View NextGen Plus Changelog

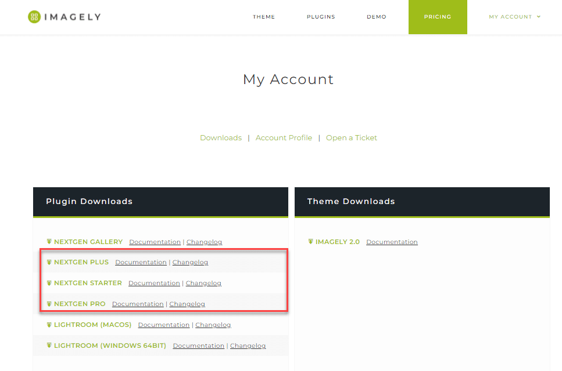[x=190, y=263]
